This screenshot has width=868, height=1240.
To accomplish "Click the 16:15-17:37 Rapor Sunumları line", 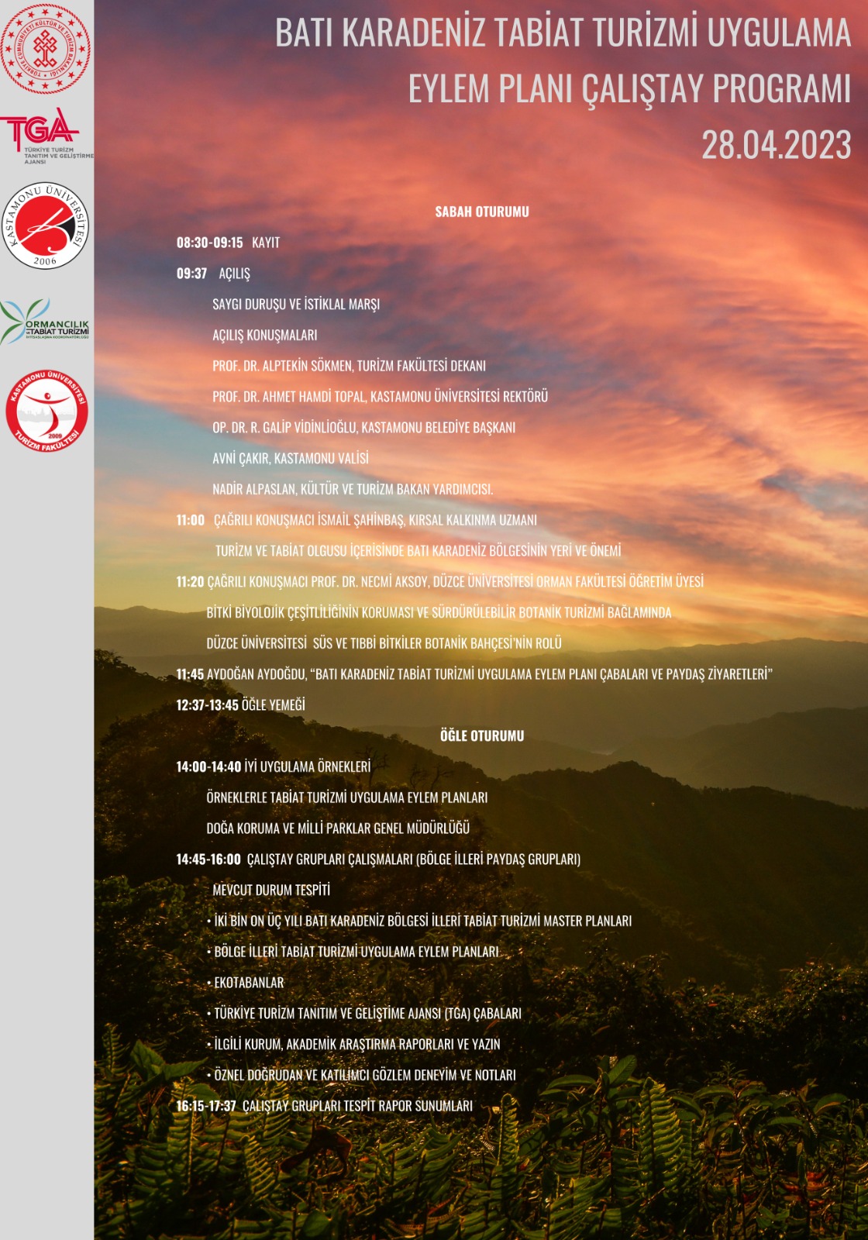I will 324,1106.
